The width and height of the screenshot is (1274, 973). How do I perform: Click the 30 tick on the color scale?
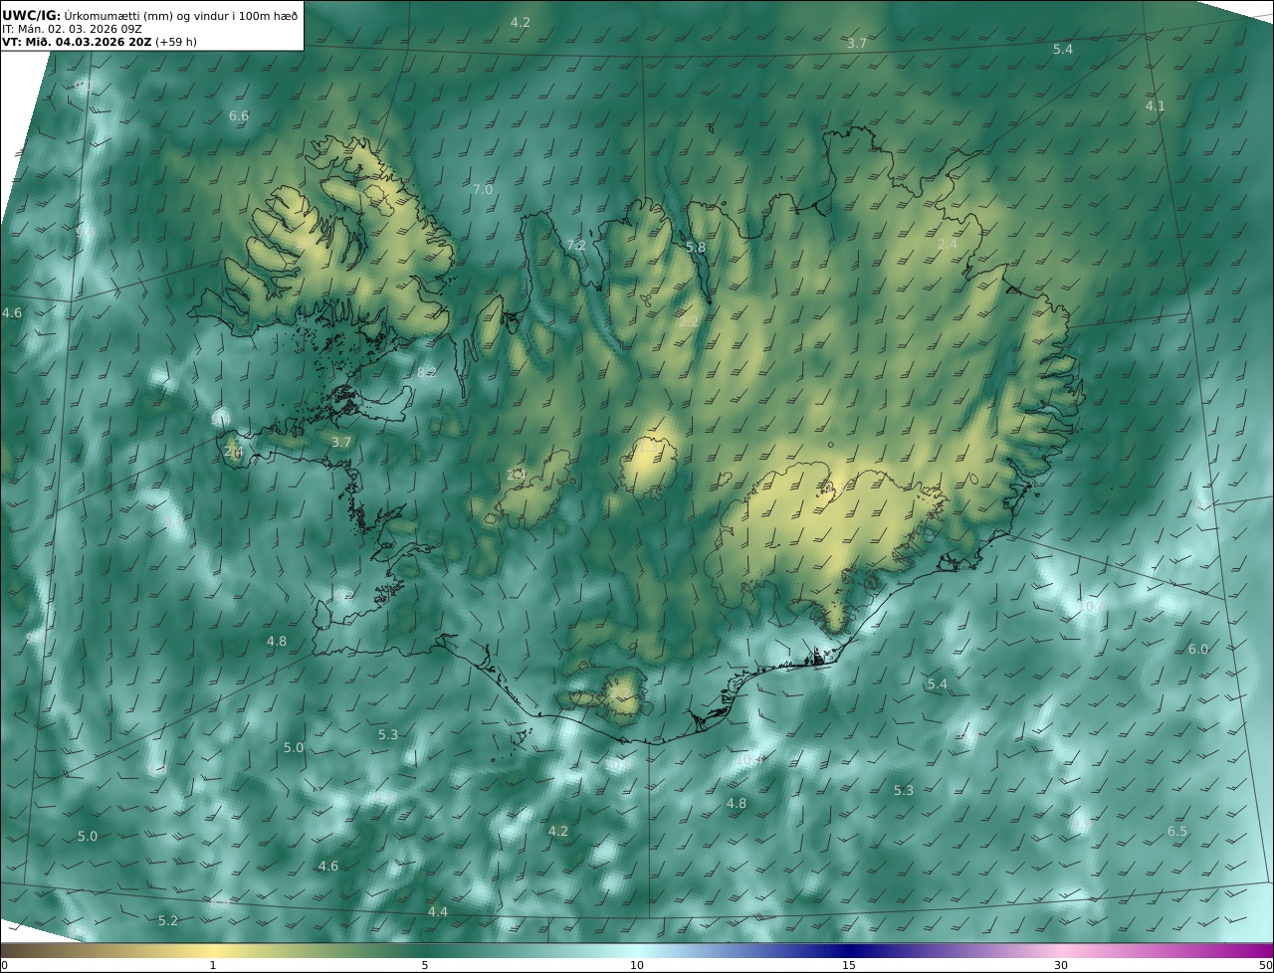(1061, 965)
